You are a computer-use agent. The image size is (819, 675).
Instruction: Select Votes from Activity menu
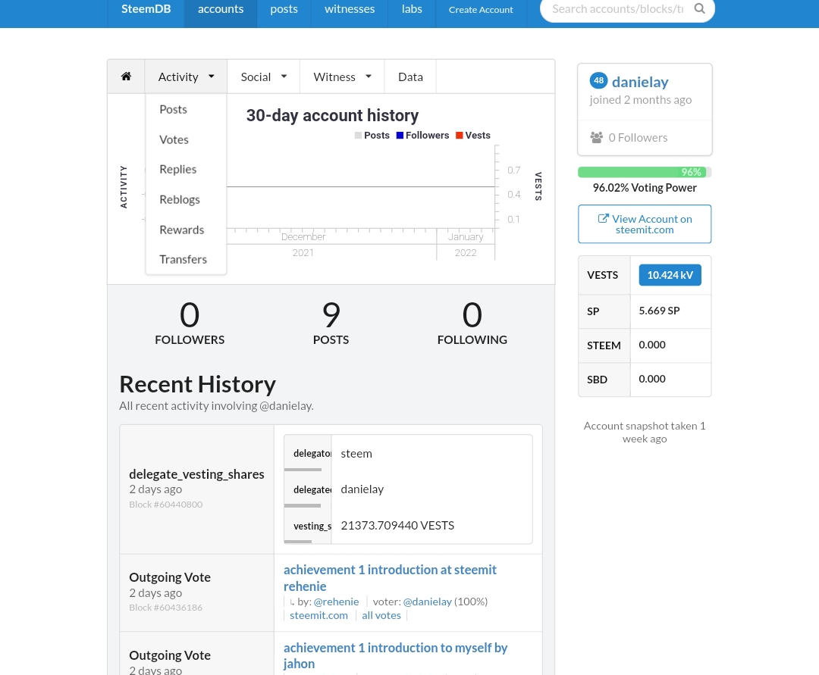point(186,140)
